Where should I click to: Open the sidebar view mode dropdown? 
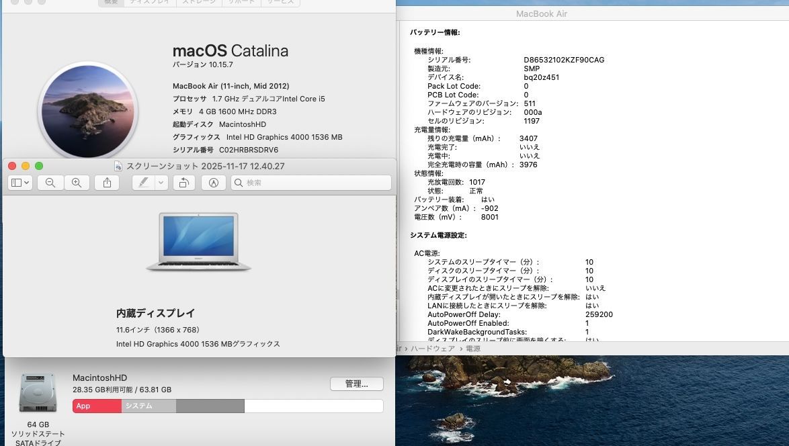(x=19, y=183)
